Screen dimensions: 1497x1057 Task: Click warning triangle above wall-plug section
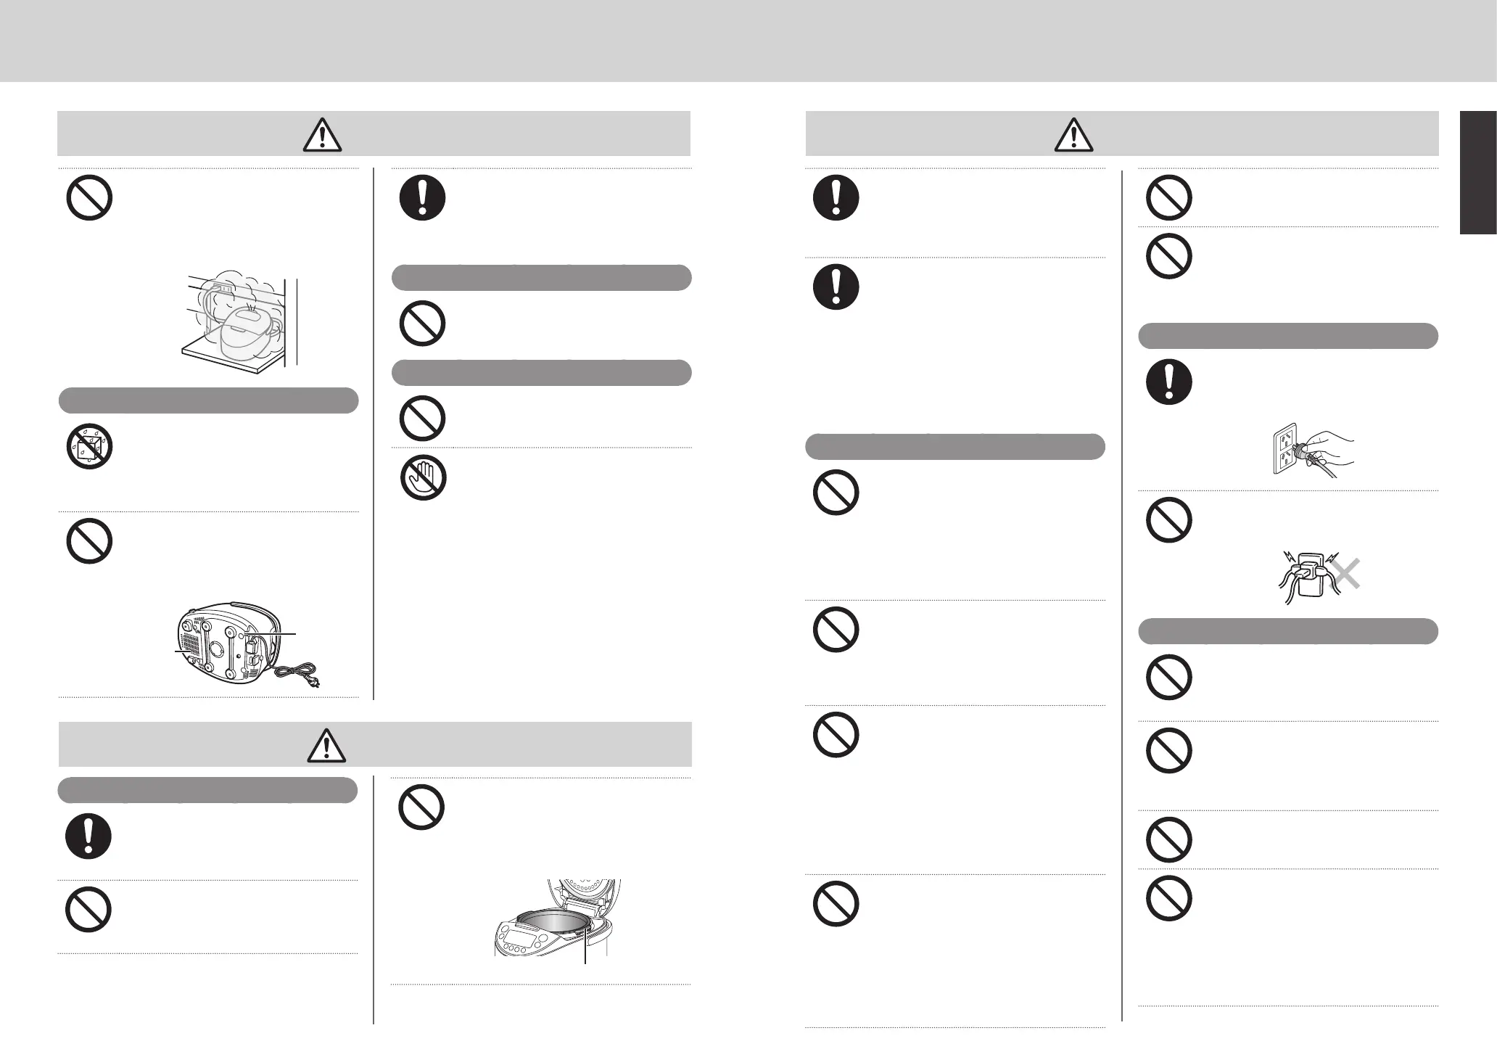click(x=1074, y=134)
